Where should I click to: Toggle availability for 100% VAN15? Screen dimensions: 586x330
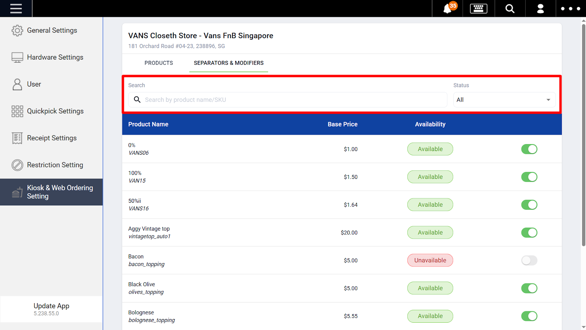tap(529, 177)
